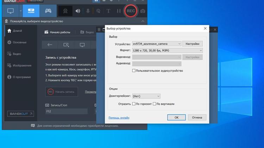
Task: Confirm device selection with OK
Action: pos(176,117)
